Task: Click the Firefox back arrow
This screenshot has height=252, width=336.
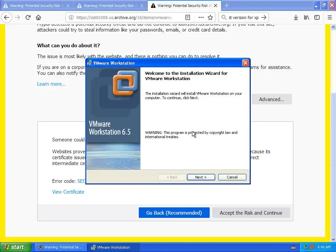Action: [7, 17]
